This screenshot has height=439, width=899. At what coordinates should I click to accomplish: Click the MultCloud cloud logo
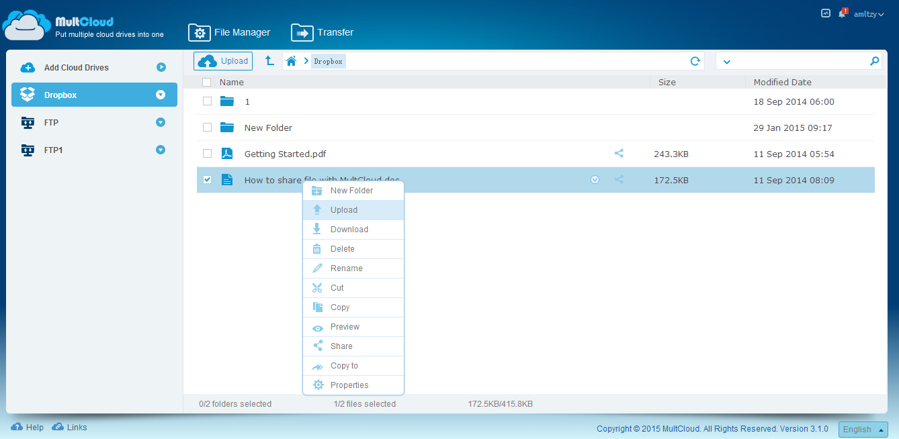click(26, 26)
